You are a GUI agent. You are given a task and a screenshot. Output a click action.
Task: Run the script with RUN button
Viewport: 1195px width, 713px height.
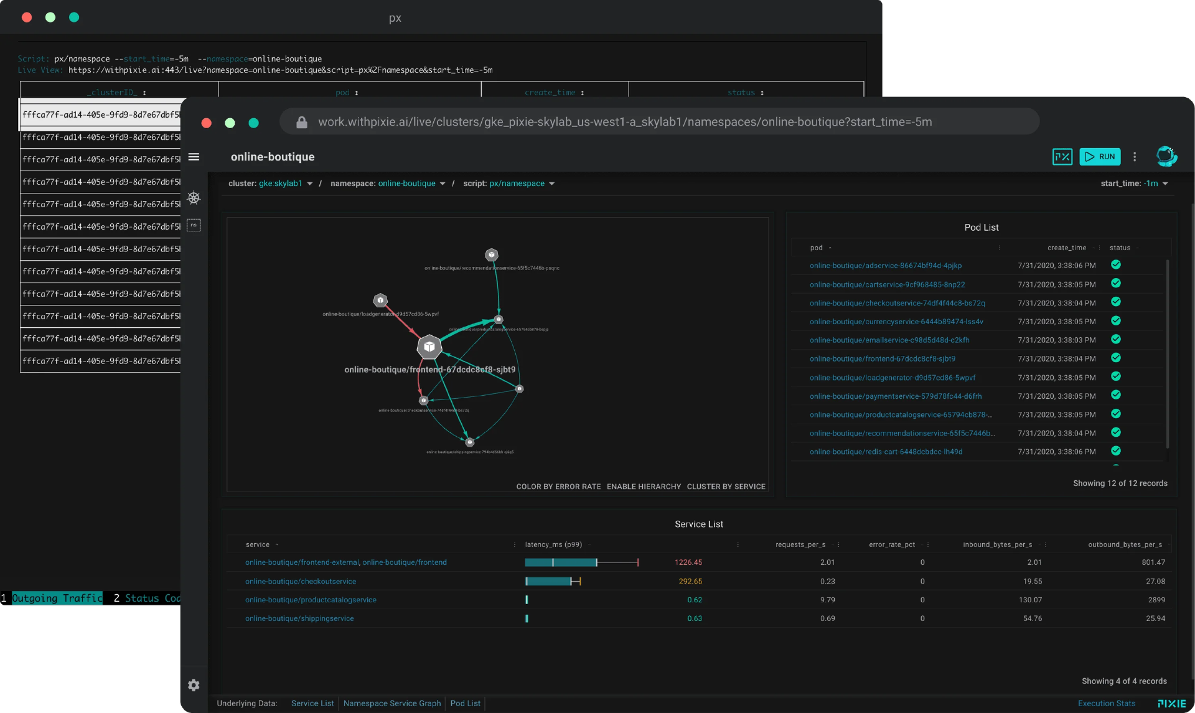(1100, 157)
